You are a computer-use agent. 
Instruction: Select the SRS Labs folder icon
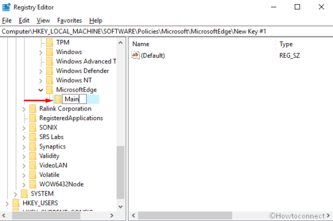click(x=33, y=137)
